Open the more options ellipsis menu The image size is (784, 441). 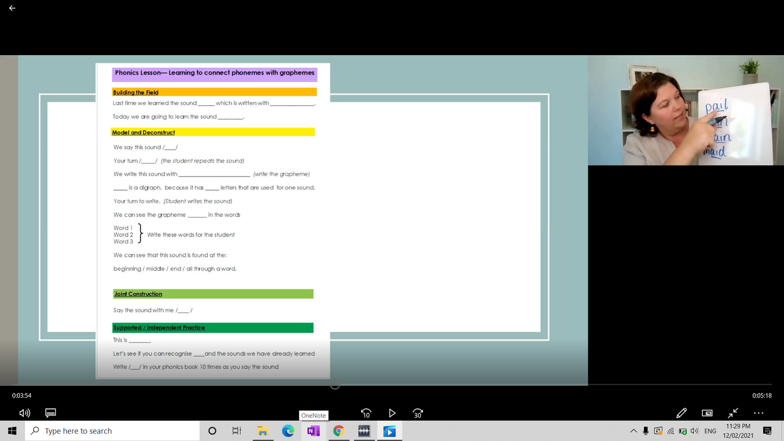(759, 413)
